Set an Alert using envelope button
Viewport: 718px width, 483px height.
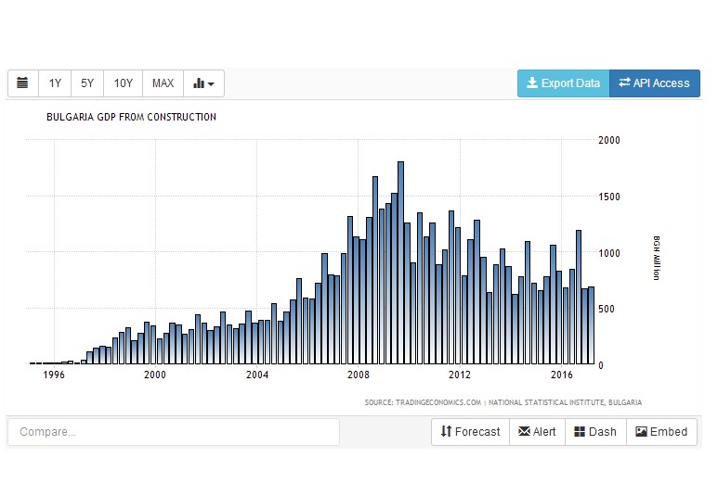pos(537,432)
